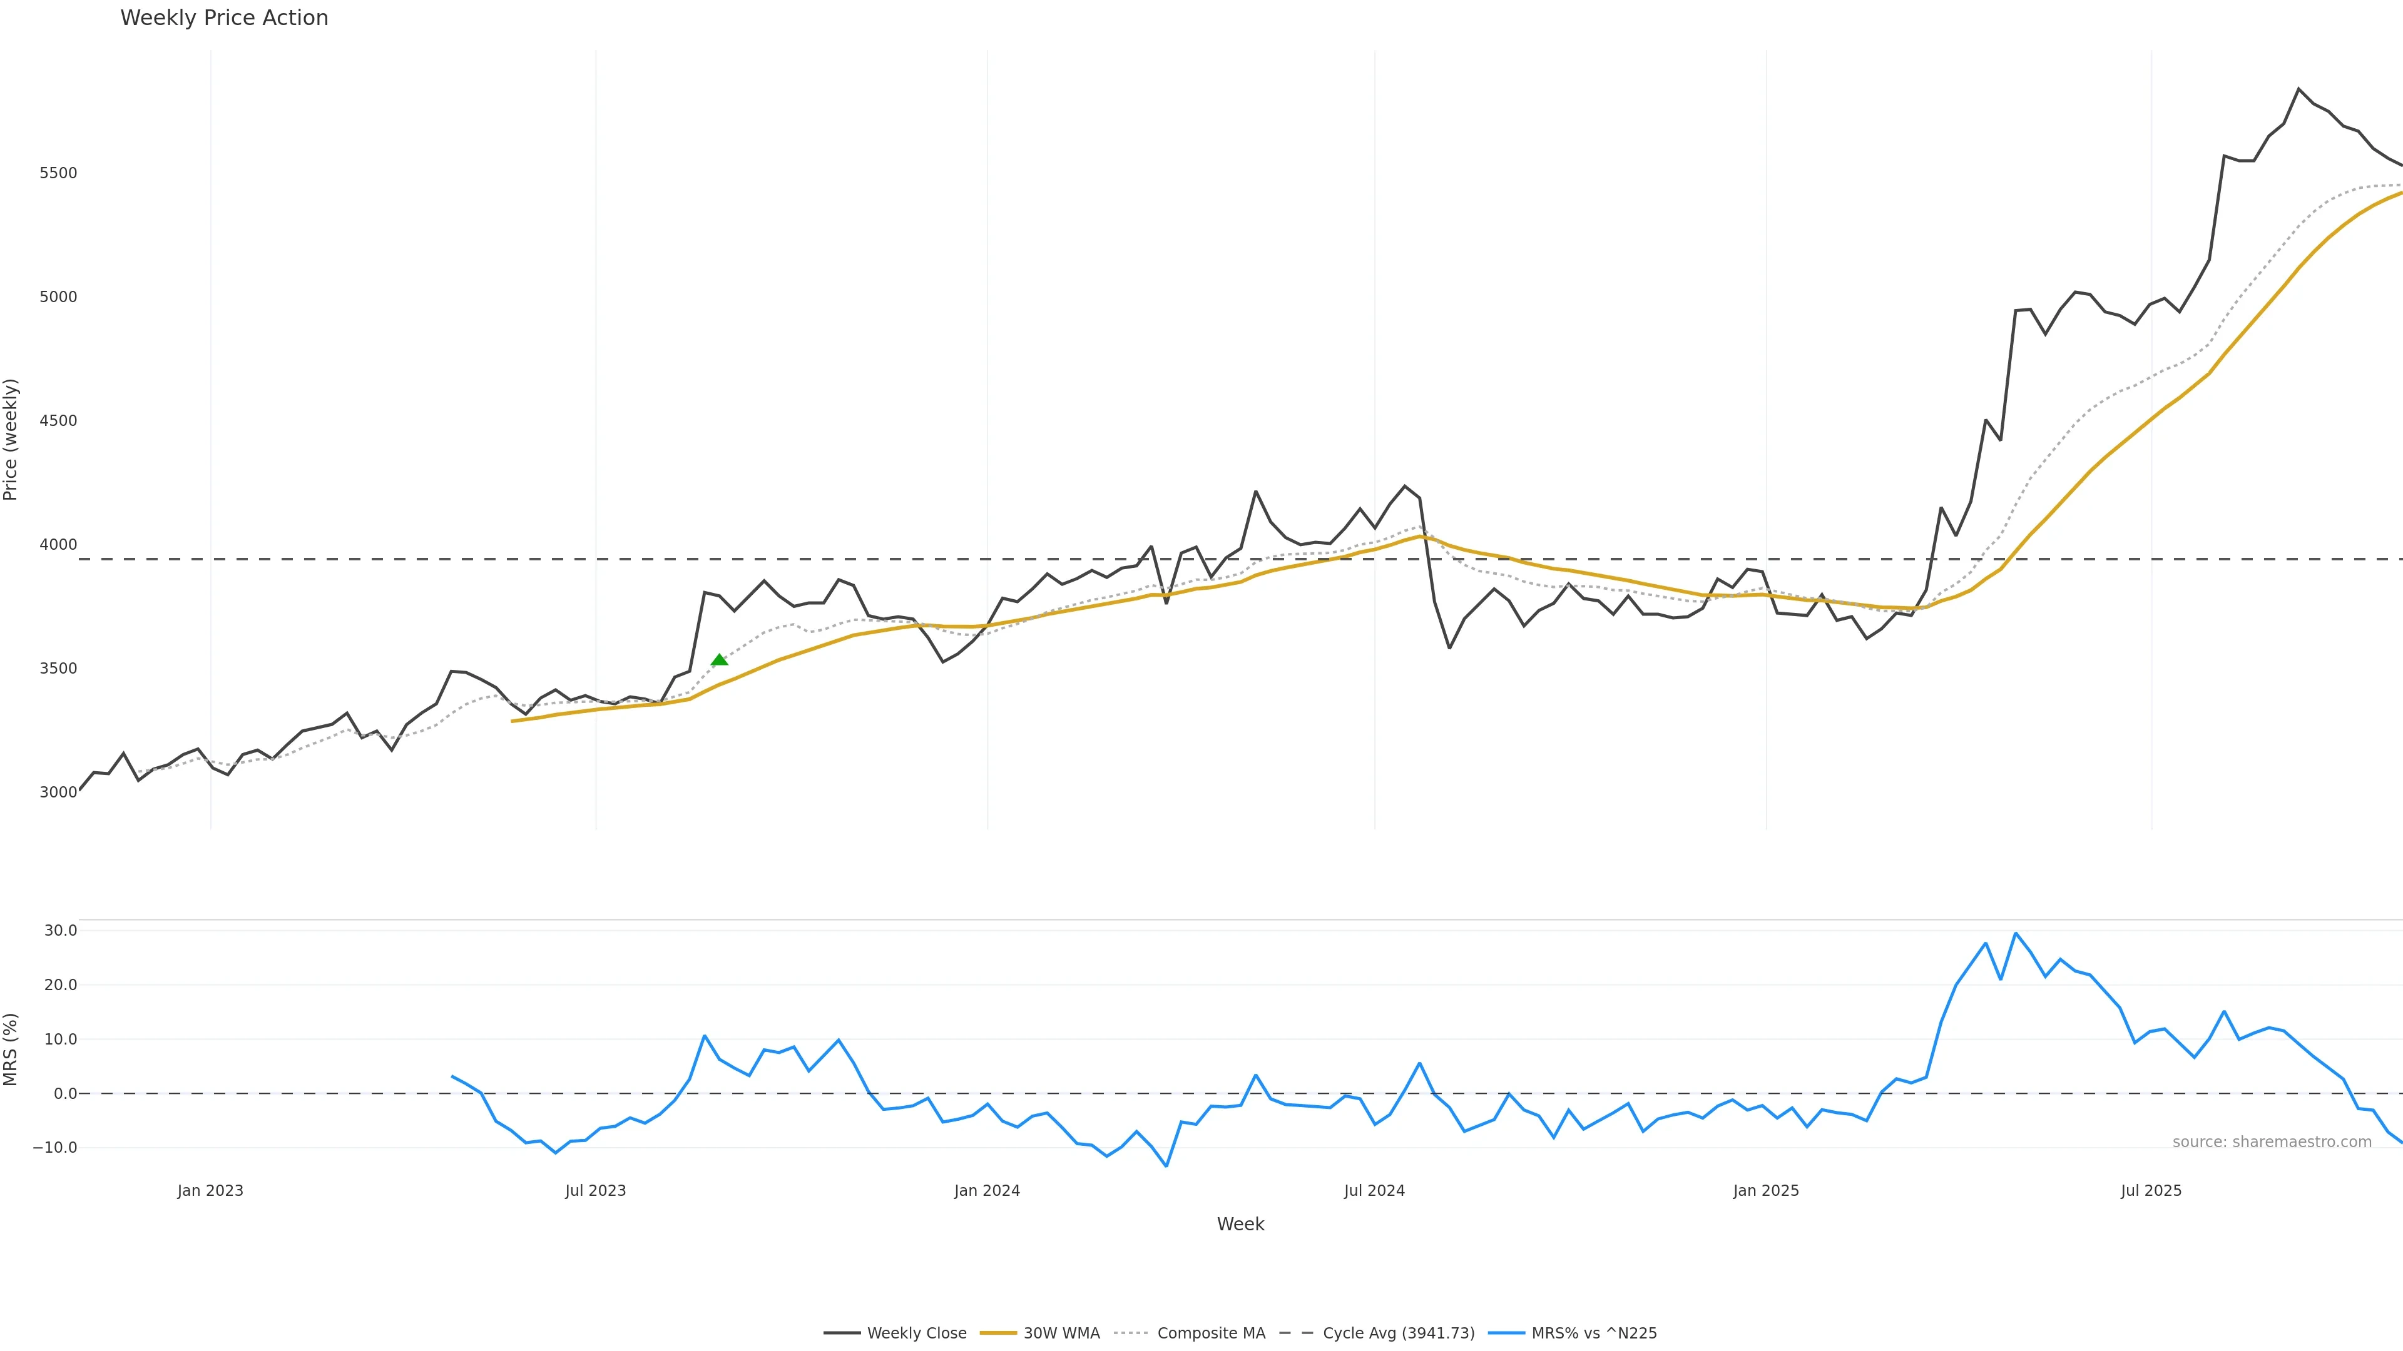Screen dimensions: 2403x1351
Task: Toggle Composite MA legend label
Action: 1211,1333
